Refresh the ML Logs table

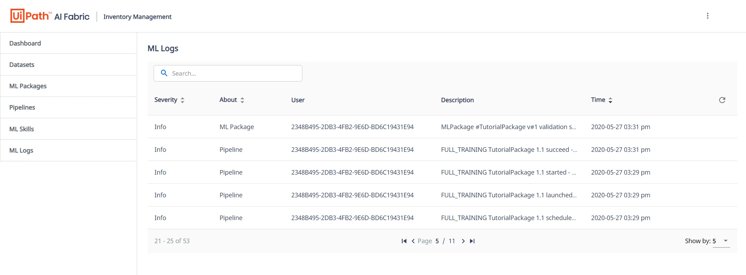coord(722,100)
